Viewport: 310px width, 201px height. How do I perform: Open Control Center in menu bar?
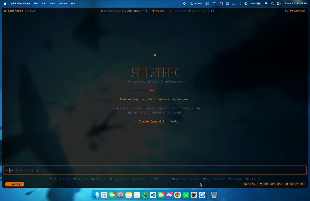[279, 4]
